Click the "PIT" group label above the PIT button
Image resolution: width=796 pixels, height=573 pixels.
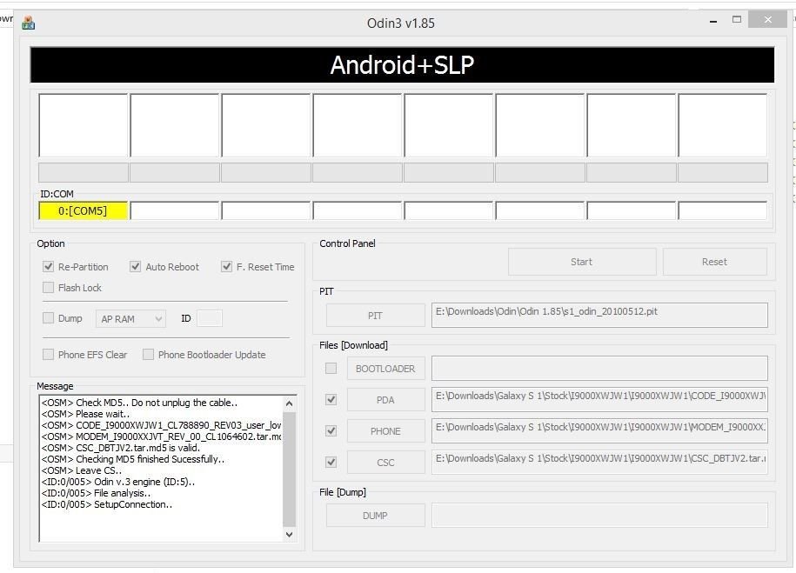[326, 291]
